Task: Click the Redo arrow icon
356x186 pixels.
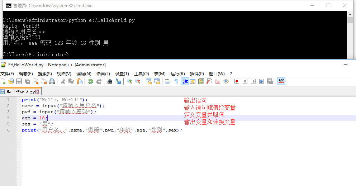Action: click(x=99, y=81)
